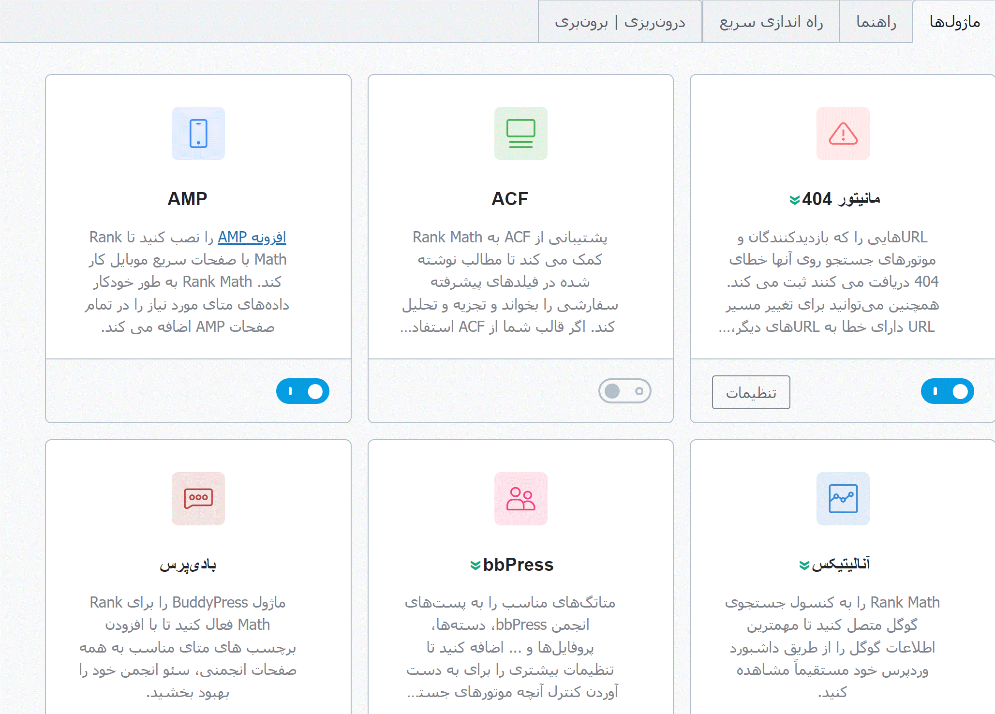Open تنظیمات for the 404 monitor
Image resolution: width=995 pixels, height=714 pixels.
pyautogui.click(x=751, y=392)
